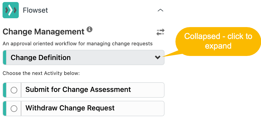Screen dimensions: 261x119
Task: Click the yellow Collapsed callout bubble
Action: (218, 41)
